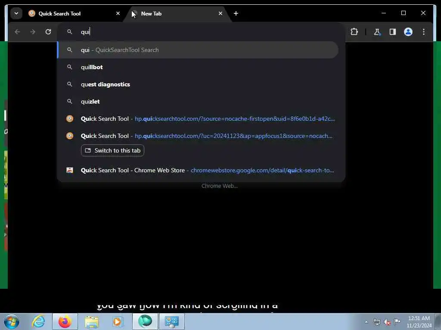Click the network status tray icon

click(376, 322)
